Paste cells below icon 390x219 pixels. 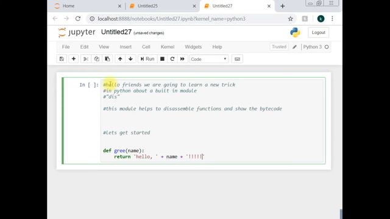click(107, 59)
